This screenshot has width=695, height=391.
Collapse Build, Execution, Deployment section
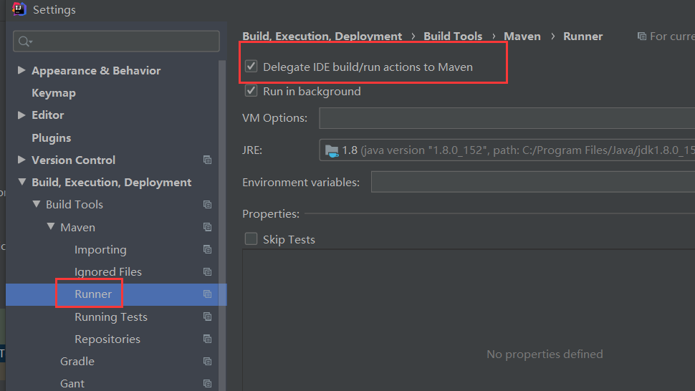[21, 182]
